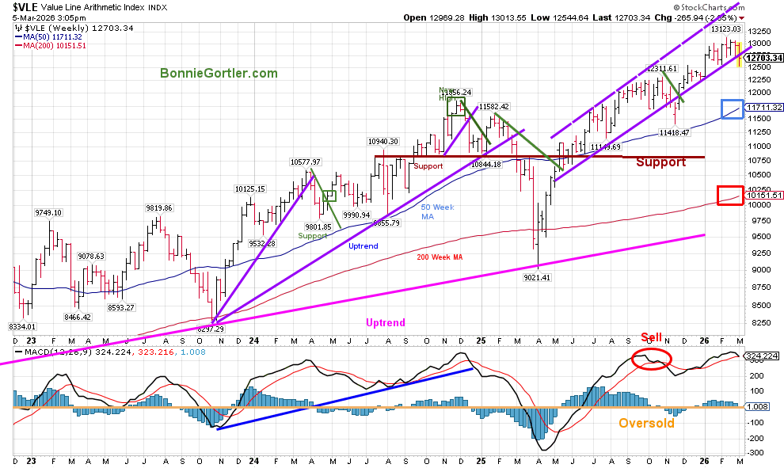Screen dimensions: 784x468
Task: Select the MA(200) legend entry
Action: pos(54,46)
